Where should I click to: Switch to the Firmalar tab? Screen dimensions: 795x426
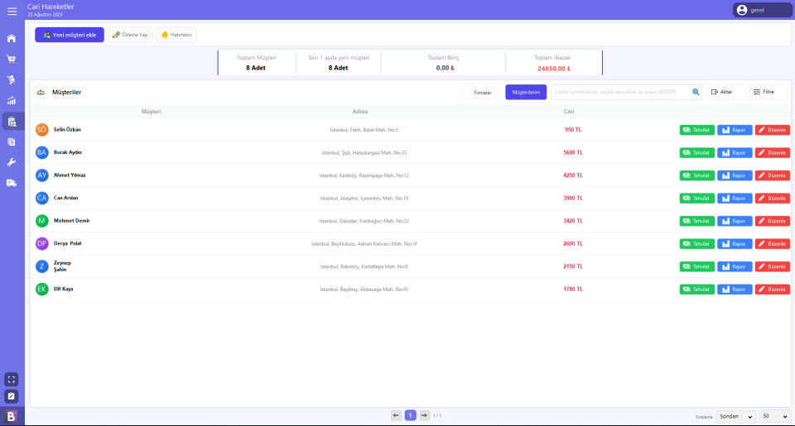tap(483, 92)
